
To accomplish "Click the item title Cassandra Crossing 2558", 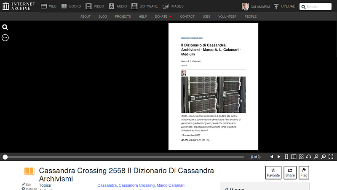I will coord(126,174).
